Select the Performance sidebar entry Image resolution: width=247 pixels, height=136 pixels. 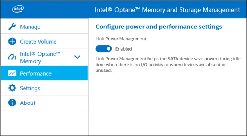pos(44,73)
